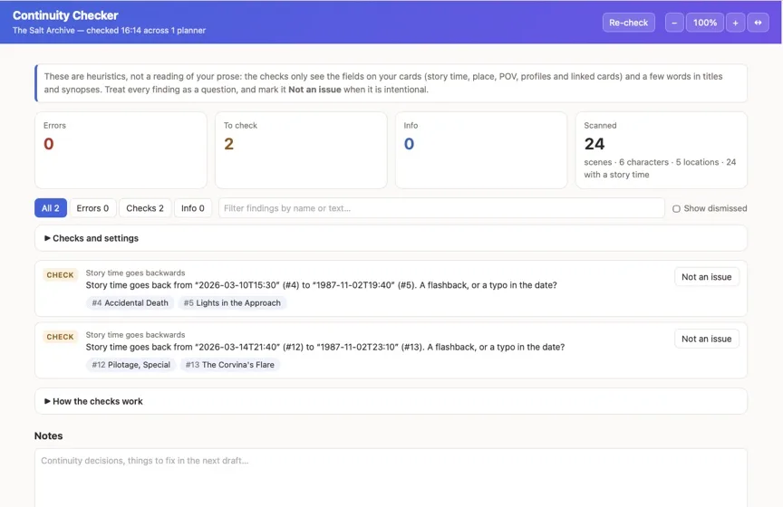Expand the Checks and settings section
This screenshot has height=507, width=783.
(391, 238)
